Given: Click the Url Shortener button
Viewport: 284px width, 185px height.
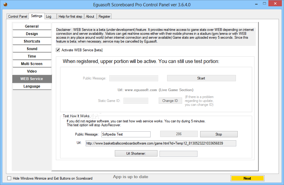Looking at the screenshot, I should tap(136, 154).
